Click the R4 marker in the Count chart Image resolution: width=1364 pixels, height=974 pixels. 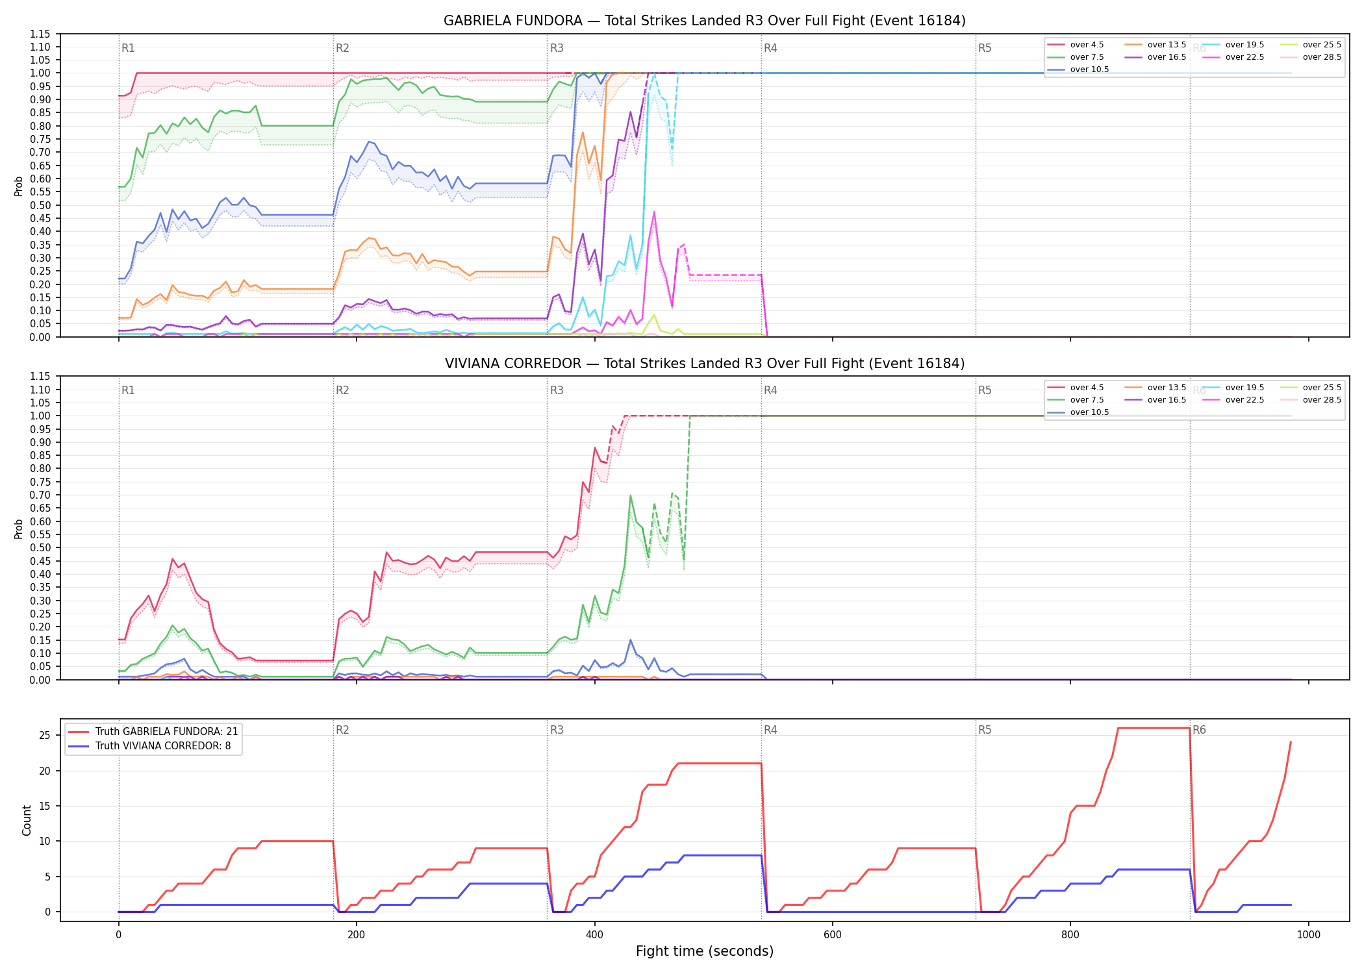pos(770,730)
